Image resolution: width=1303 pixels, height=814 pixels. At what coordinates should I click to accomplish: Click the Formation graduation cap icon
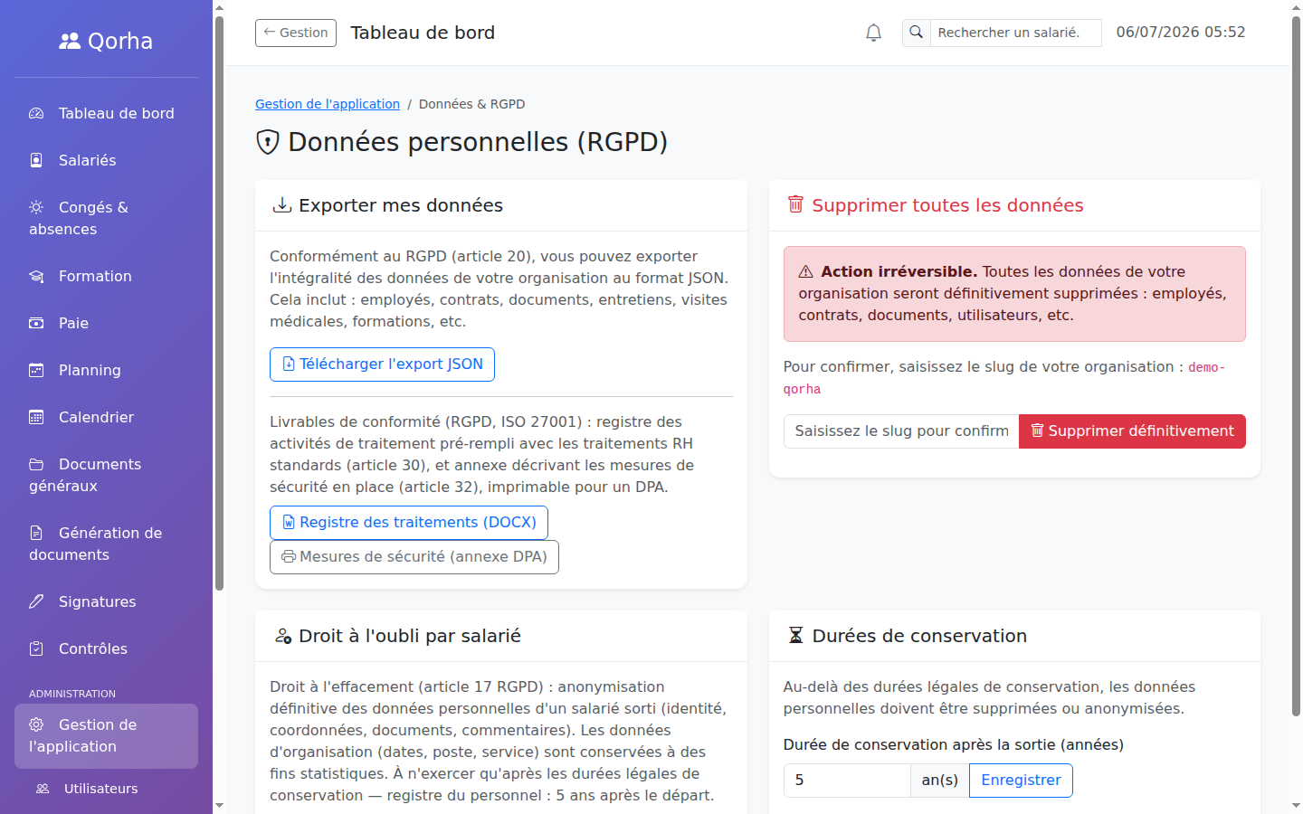point(36,276)
